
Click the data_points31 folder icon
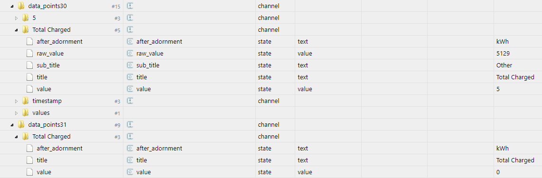[21, 124]
